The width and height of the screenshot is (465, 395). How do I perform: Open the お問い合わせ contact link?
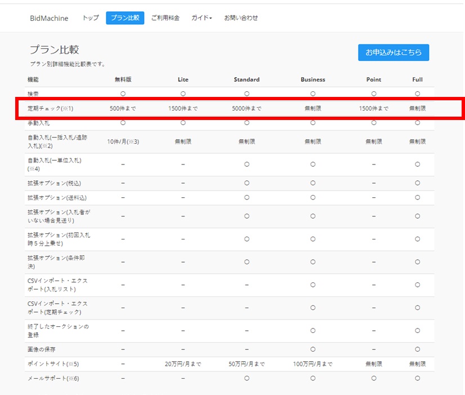pos(241,18)
